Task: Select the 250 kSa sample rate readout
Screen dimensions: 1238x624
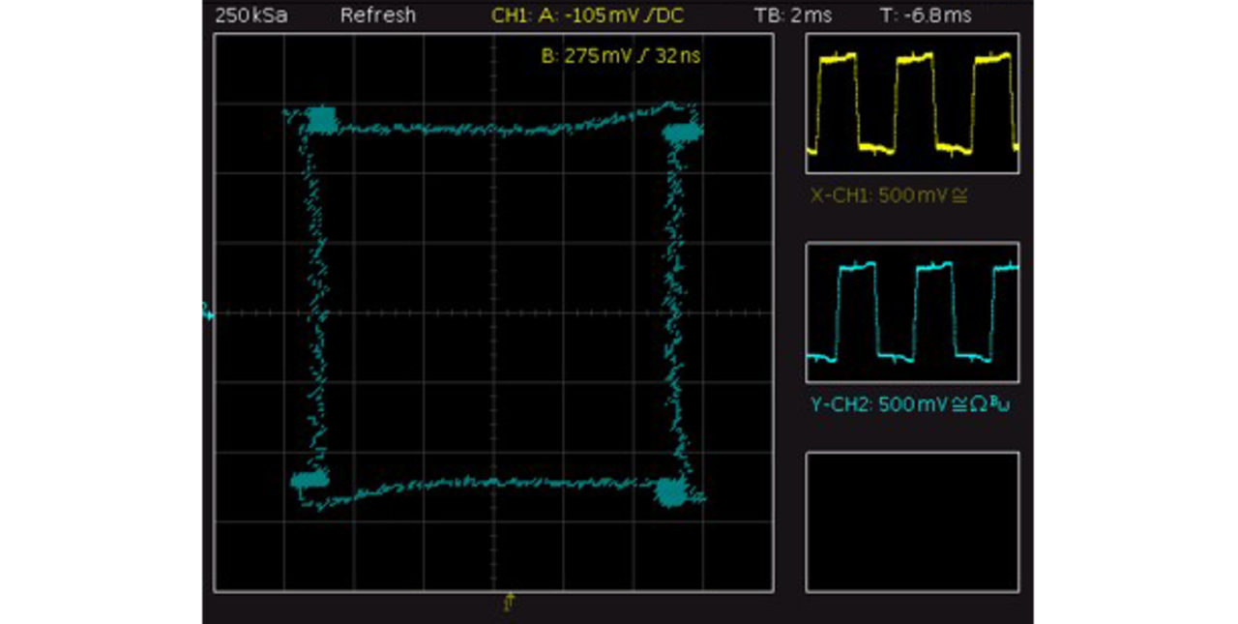Action: pyautogui.click(x=251, y=15)
